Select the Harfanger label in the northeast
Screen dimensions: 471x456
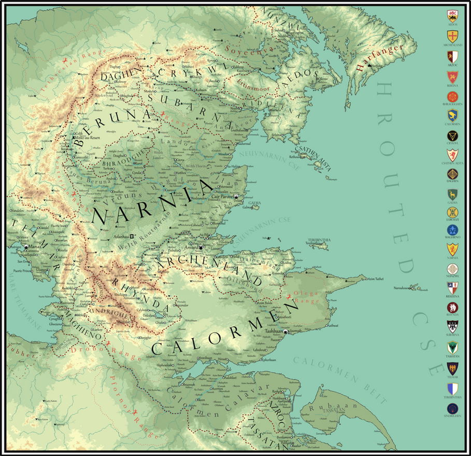tap(379, 58)
